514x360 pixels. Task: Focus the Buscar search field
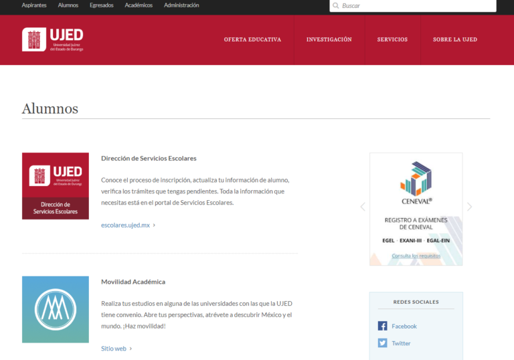point(416,5)
